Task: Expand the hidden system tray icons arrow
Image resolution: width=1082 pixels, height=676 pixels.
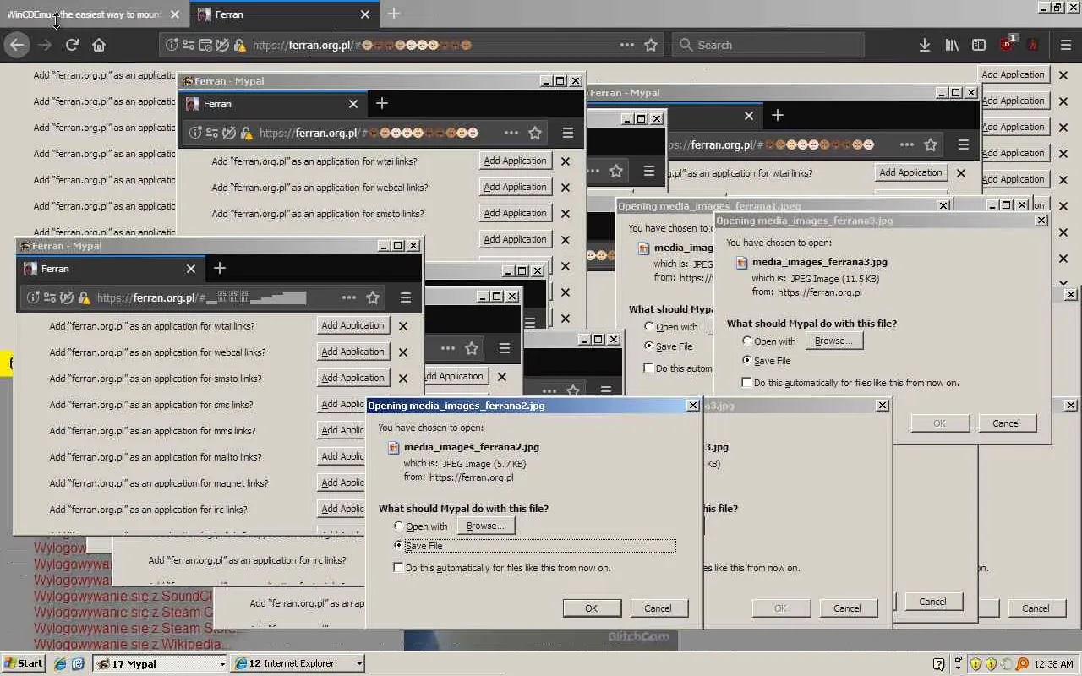Action: [x=958, y=664]
